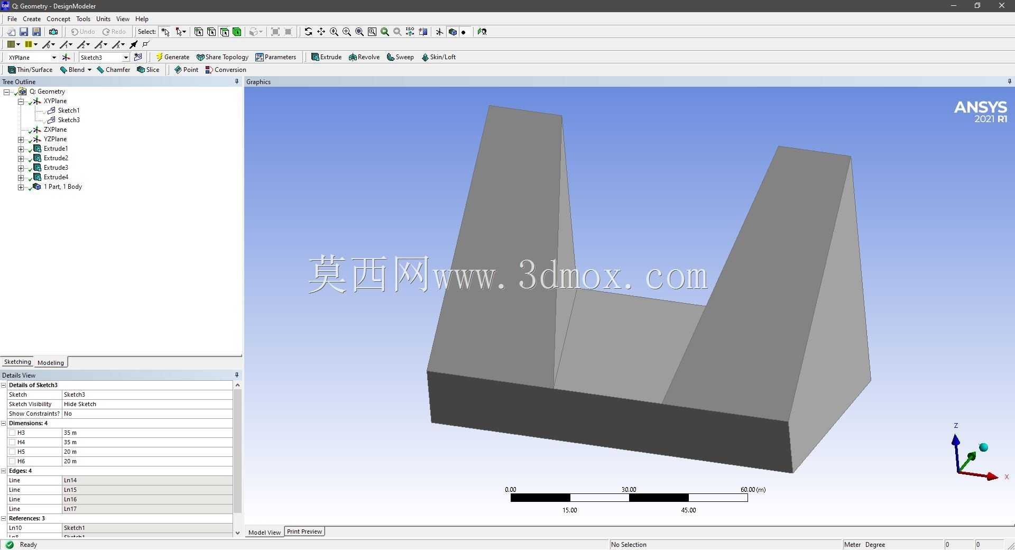1015x550 pixels.
Task: Open the Concept menu
Action: (x=58, y=19)
